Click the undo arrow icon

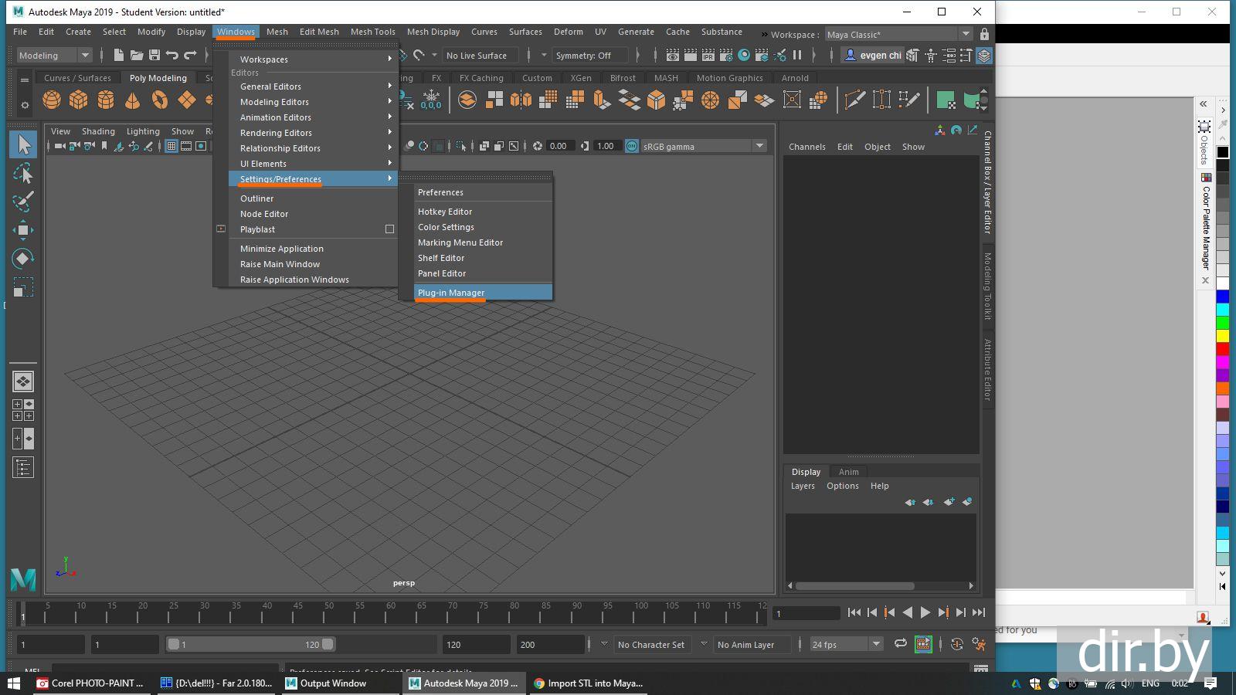click(172, 55)
